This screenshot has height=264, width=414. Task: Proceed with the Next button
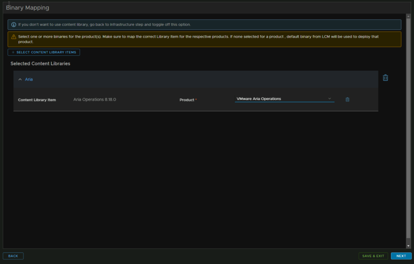tap(401, 256)
